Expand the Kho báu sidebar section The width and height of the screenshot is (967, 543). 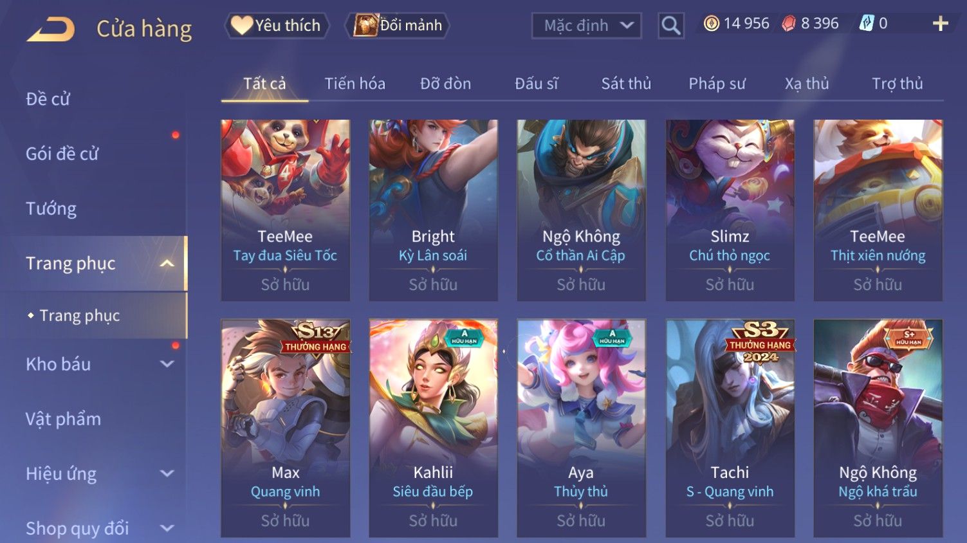[x=167, y=364]
